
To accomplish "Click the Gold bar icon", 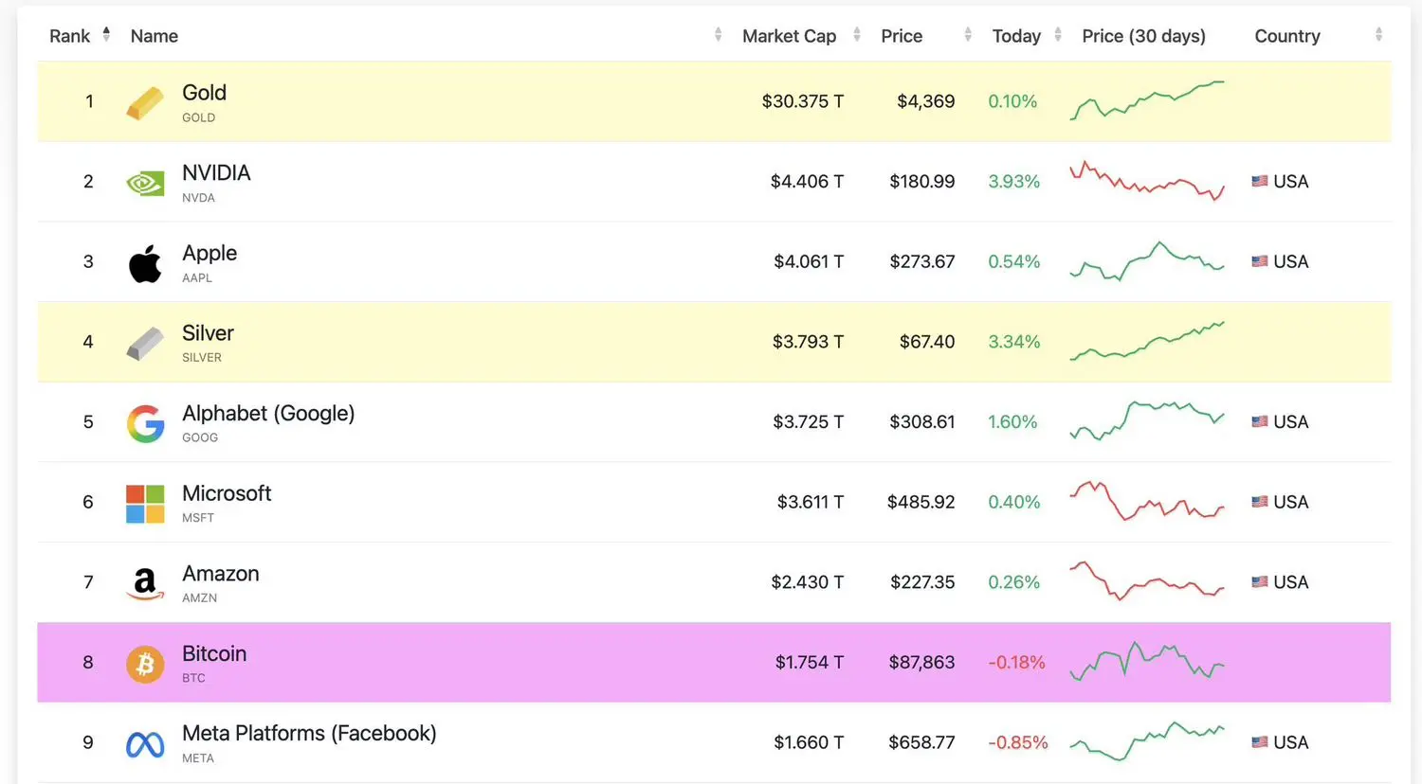I will point(145,103).
